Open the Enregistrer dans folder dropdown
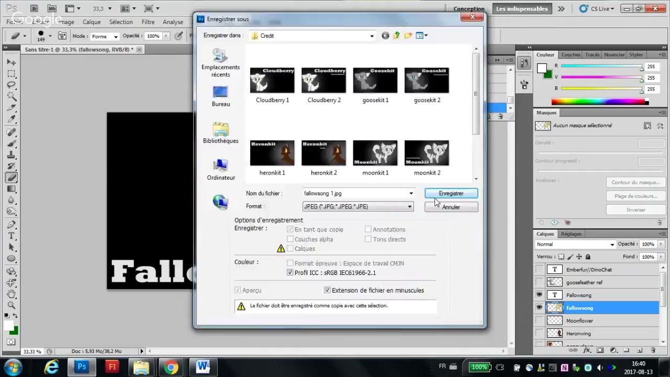Screen dimensions: 670x377 pos(312,36)
